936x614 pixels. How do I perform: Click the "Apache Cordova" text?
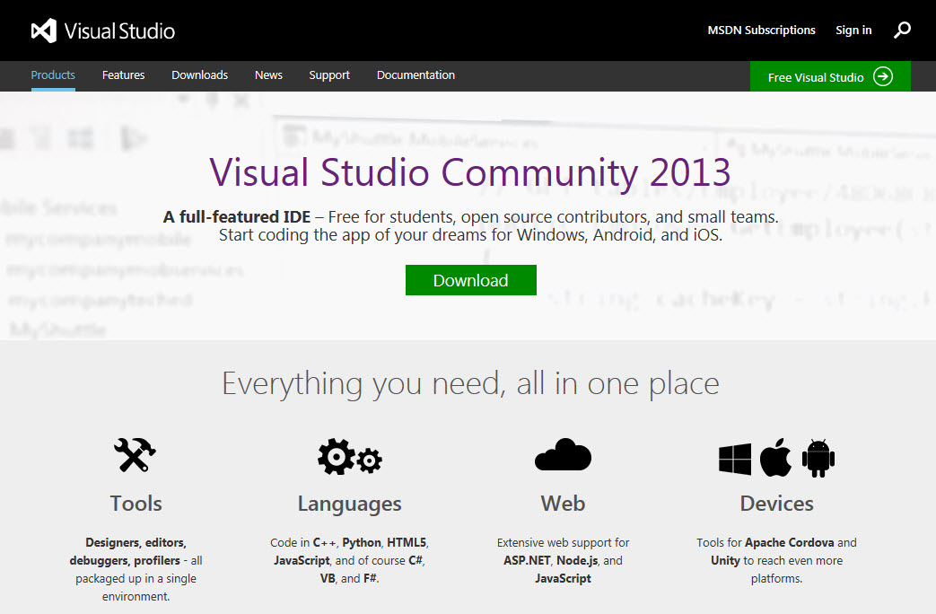[789, 542]
